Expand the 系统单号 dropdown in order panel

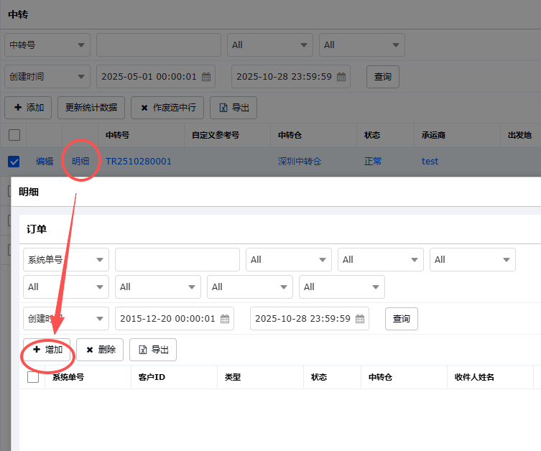pyautogui.click(x=66, y=260)
